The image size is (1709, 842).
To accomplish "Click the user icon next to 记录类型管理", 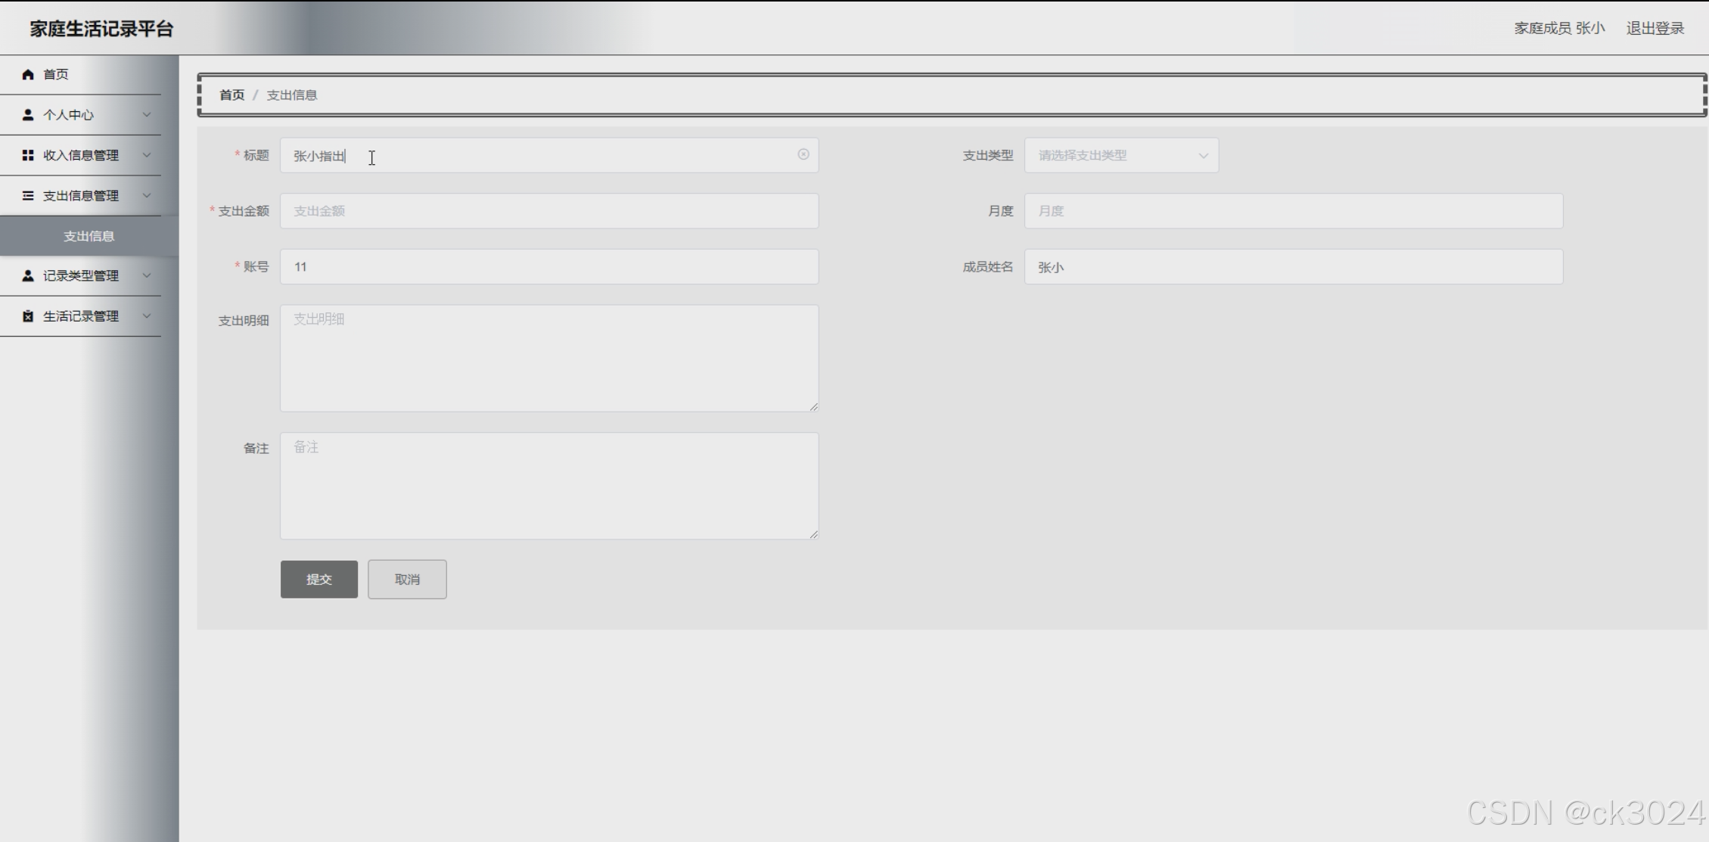I will point(28,276).
